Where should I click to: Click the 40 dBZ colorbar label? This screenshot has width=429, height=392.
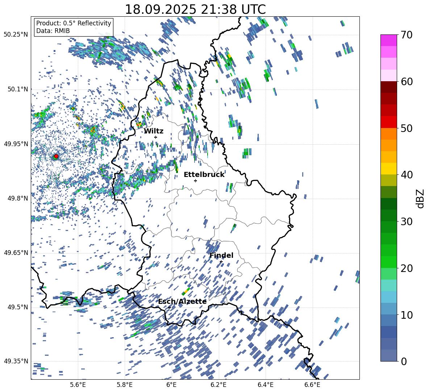pos(407,175)
